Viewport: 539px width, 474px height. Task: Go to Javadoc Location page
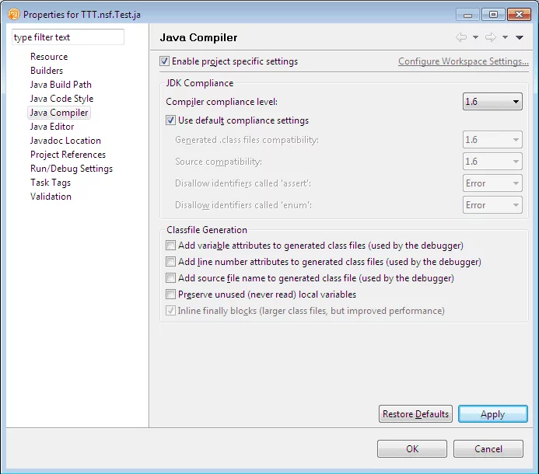(x=65, y=141)
